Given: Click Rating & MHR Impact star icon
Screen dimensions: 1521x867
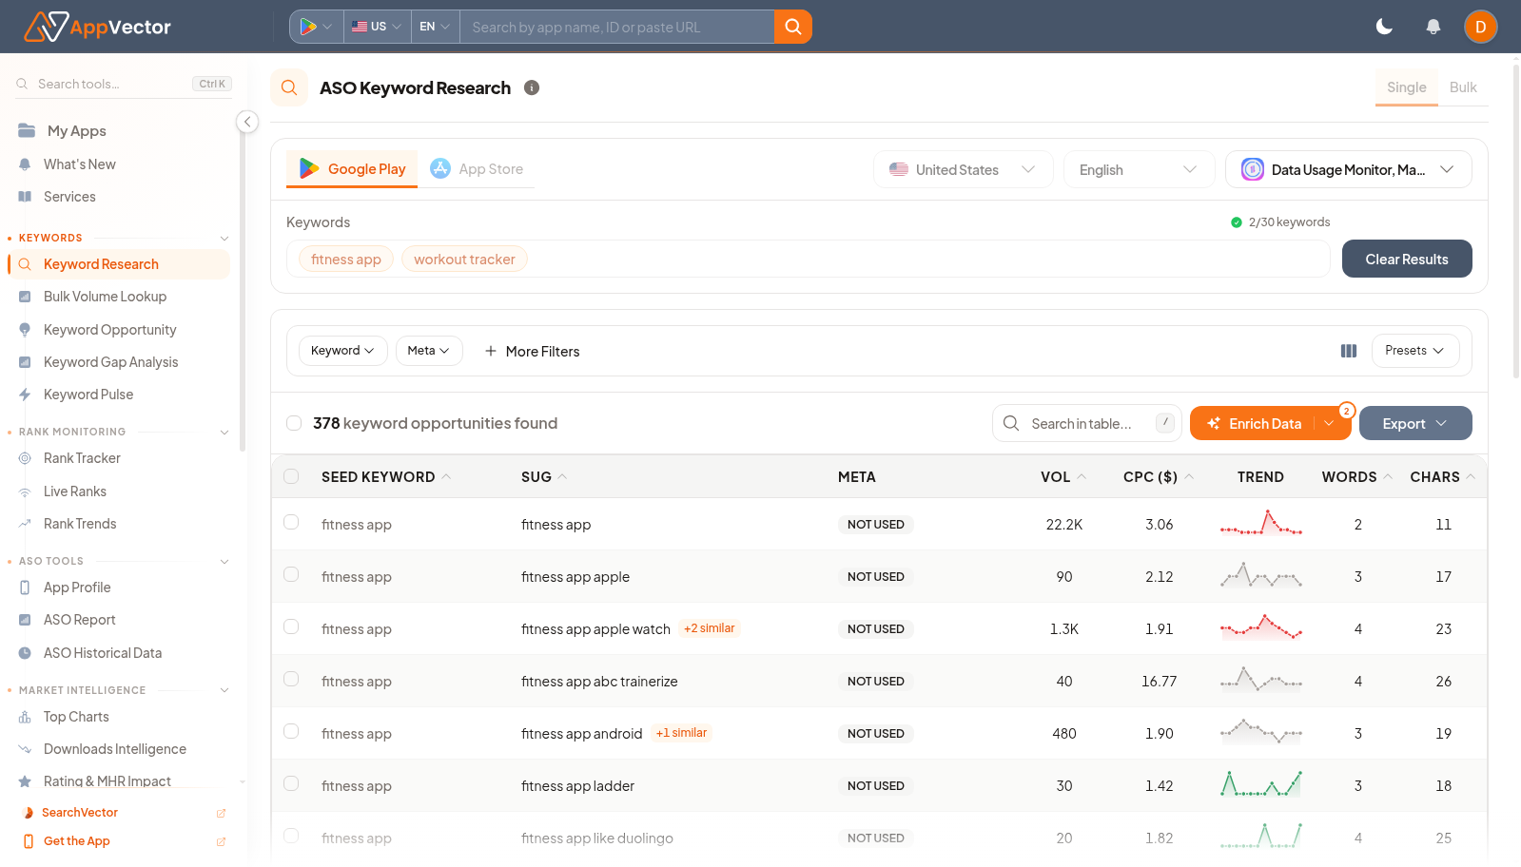Looking at the screenshot, I should (x=25, y=781).
